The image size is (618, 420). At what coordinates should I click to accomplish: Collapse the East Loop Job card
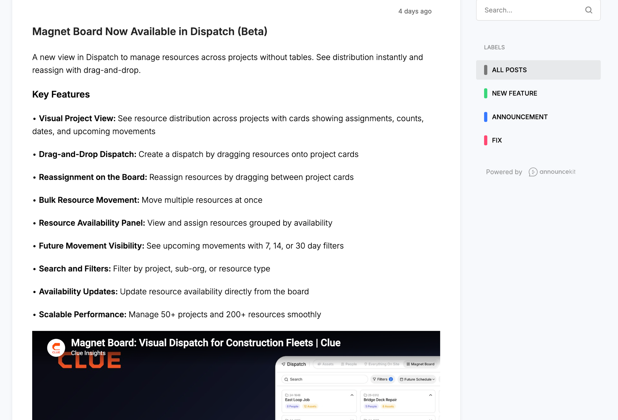point(352,395)
